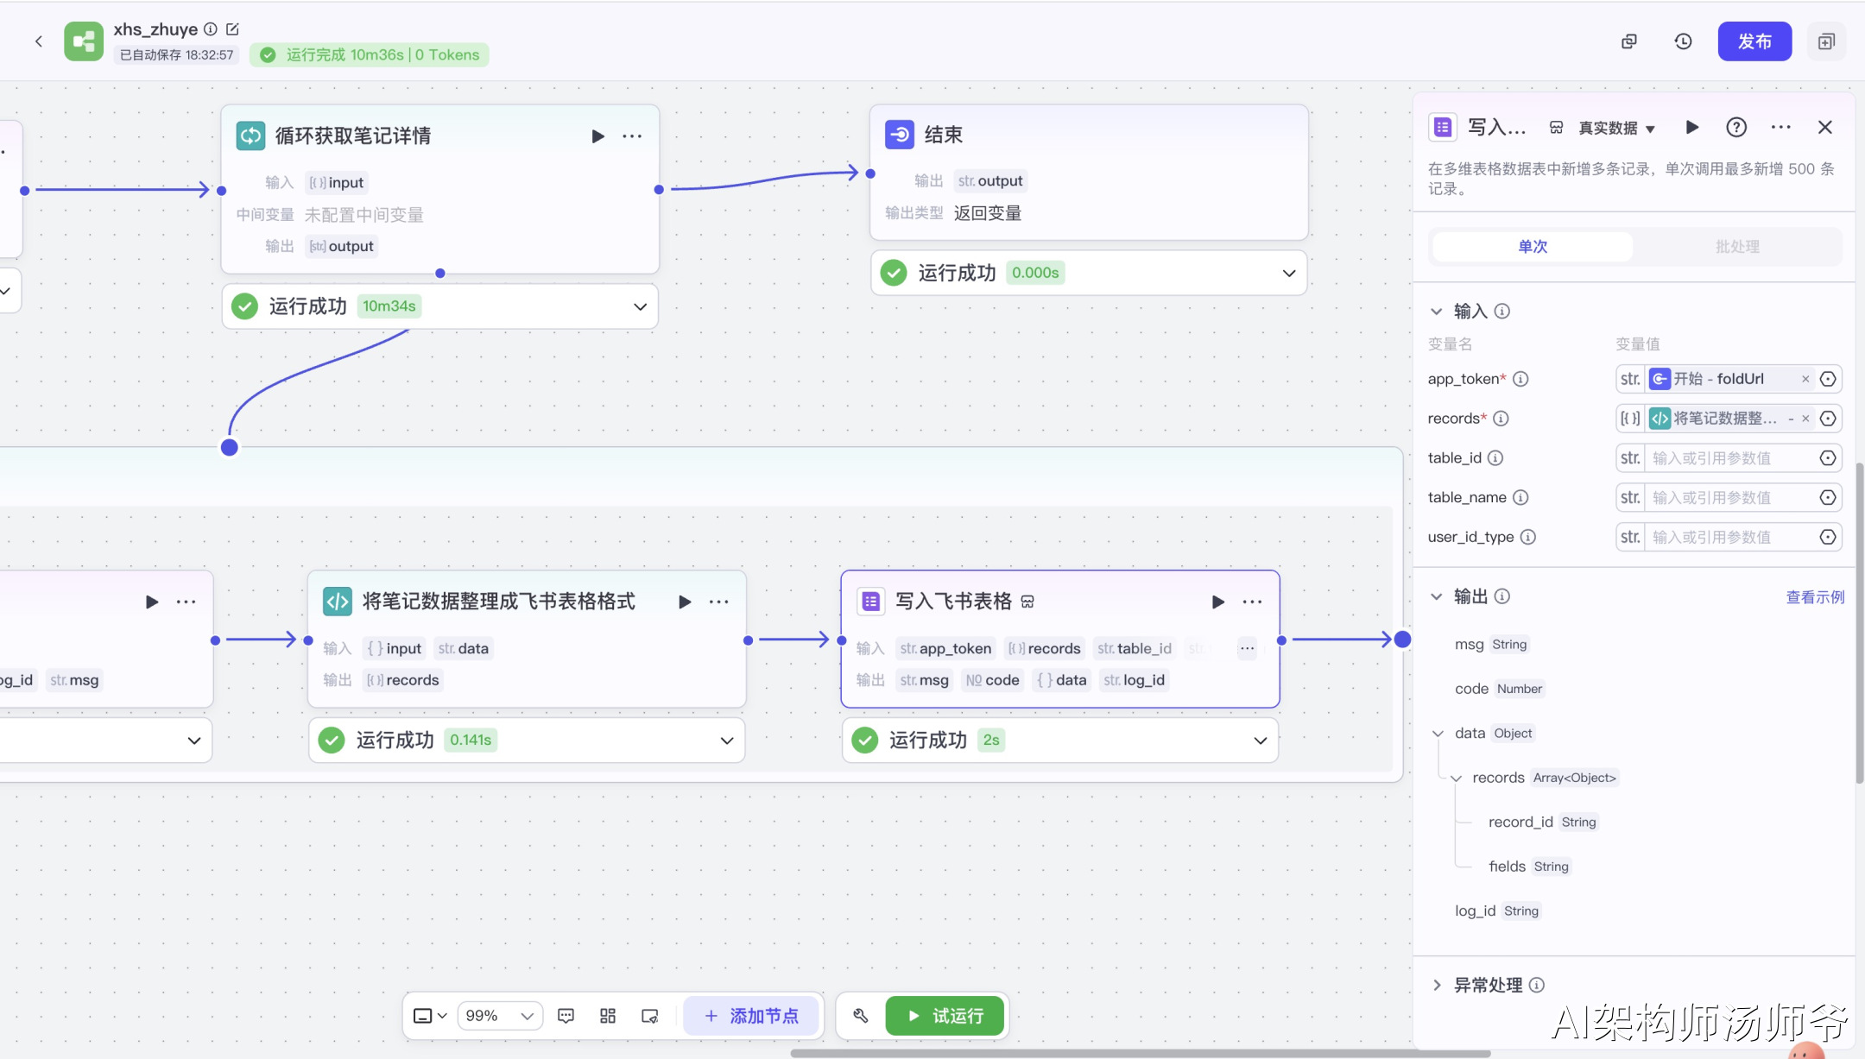1865x1059 pixels.
Task: Open the debug wrench icon in toolbar
Action: (x=860, y=1016)
